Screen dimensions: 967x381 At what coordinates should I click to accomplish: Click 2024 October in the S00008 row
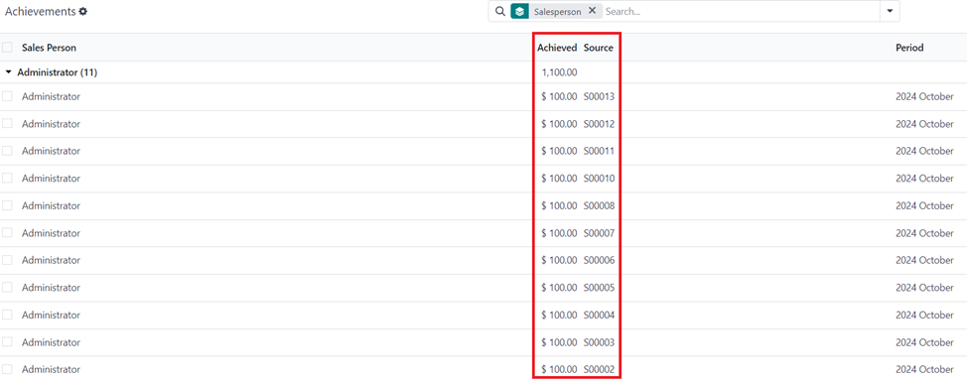[x=925, y=205]
